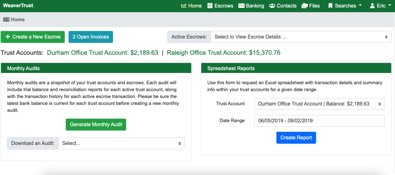This screenshot has height=175, width=395.
Task: Click Generate Monthly Audit button
Action: click(96, 125)
